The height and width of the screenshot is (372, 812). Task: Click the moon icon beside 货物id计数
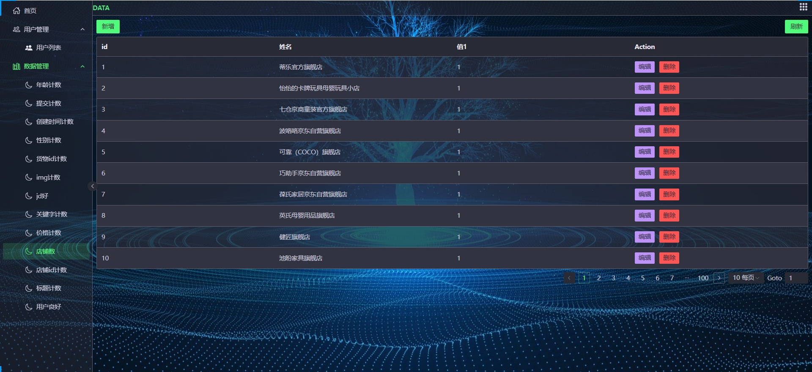(29, 159)
